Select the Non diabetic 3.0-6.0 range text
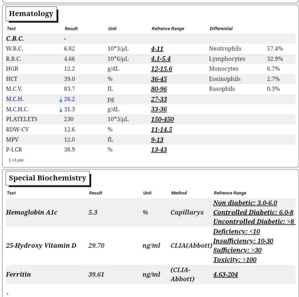 (245, 203)
